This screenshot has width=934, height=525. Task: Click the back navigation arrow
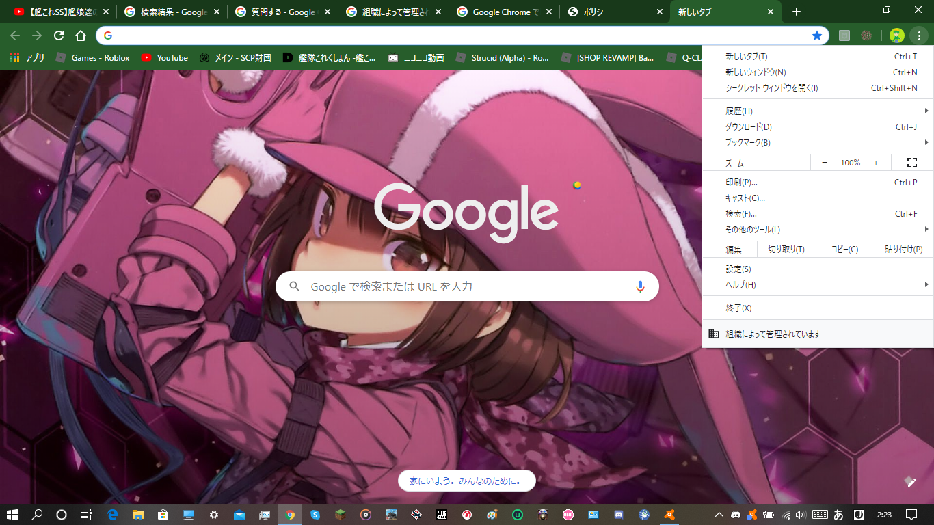(15, 36)
